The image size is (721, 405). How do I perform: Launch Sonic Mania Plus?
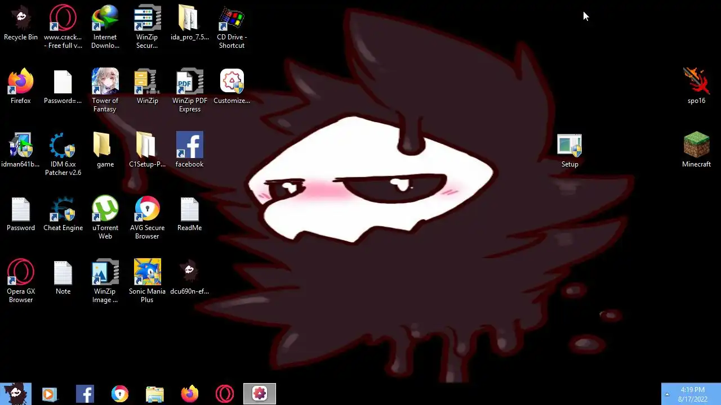point(147,281)
